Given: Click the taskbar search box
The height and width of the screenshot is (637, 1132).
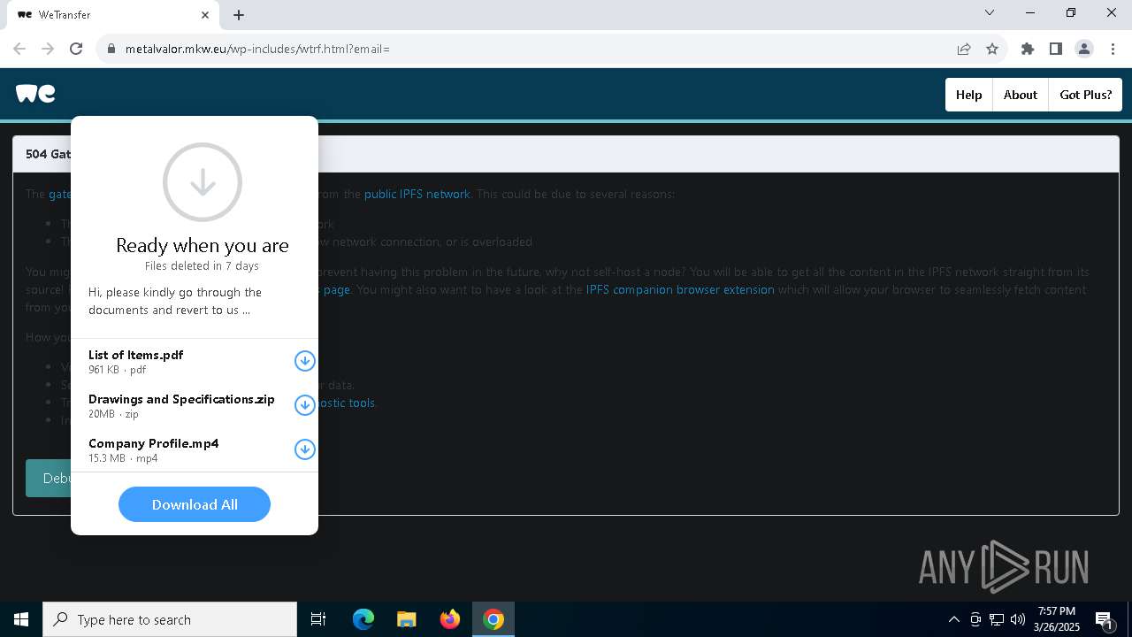Looking at the screenshot, I should pyautogui.click(x=170, y=619).
